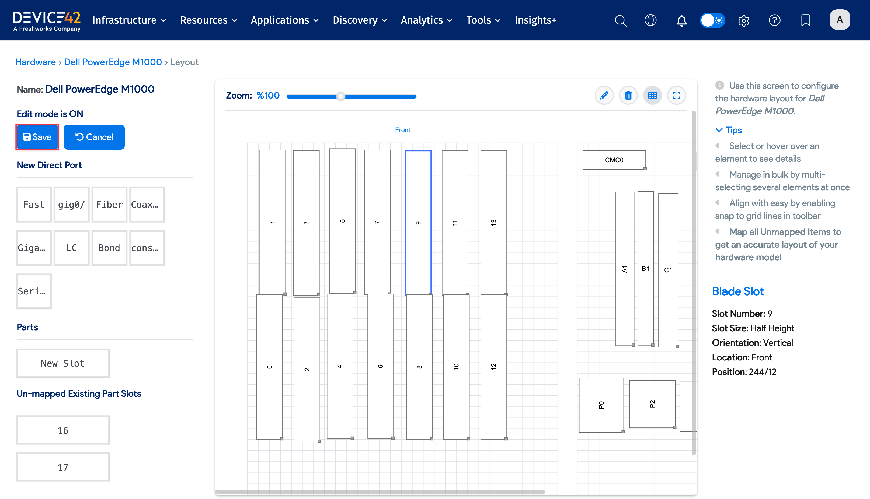Select the pencil edit icon above the layout canvas
The height and width of the screenshot is (499, 870).
[604, 95]
